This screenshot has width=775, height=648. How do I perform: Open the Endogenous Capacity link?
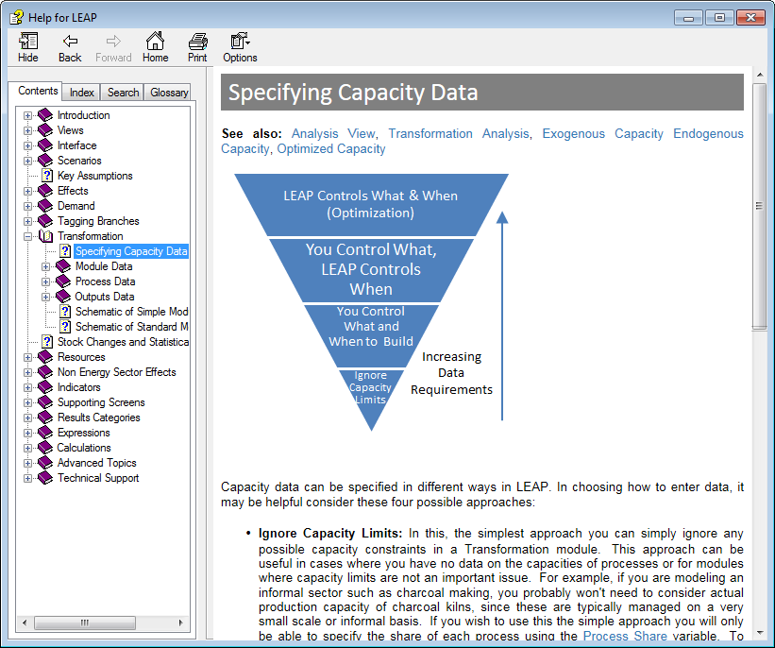click(x=708, y=133)
